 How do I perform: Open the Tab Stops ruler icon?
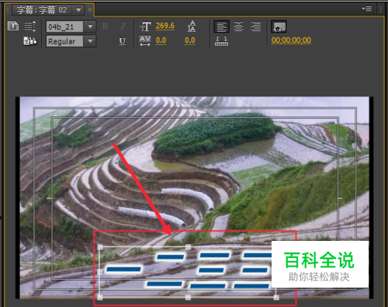coord(221,41)
